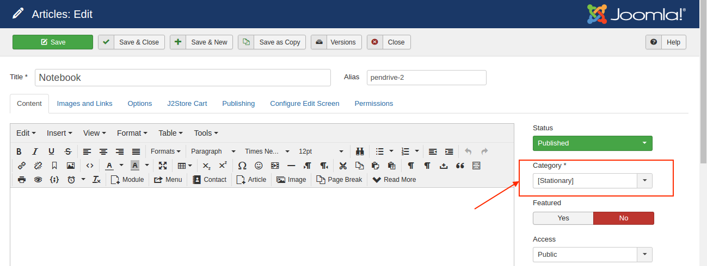
Task: Open the Access dropdown set to Public
Action: point(592,254)
